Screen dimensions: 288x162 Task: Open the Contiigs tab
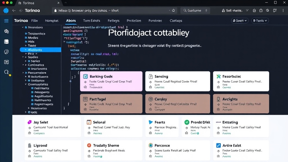tap(176, 21)
